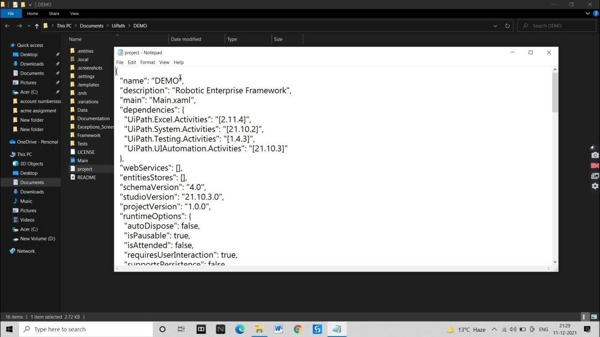Viewport: 600px width, 337px height.
Task: Go back in File Explorer
Action: [x=7, y=26]
